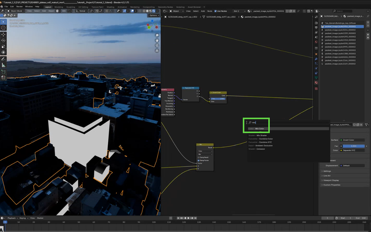Switch to the Geometry Nodes workspace tab

[x=165, y=7]
